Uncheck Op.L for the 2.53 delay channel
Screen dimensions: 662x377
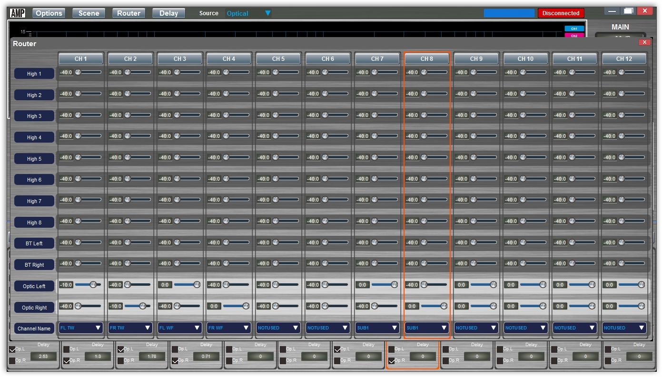pos(12,349)
